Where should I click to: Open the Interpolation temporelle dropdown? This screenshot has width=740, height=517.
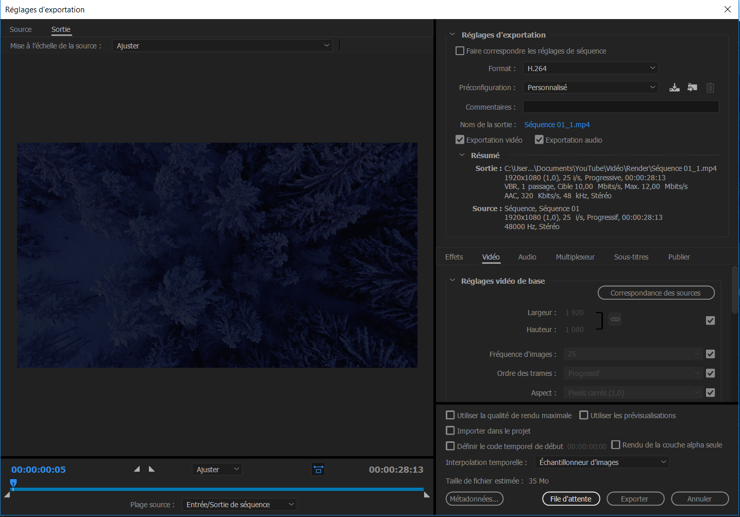coord(602,462)
